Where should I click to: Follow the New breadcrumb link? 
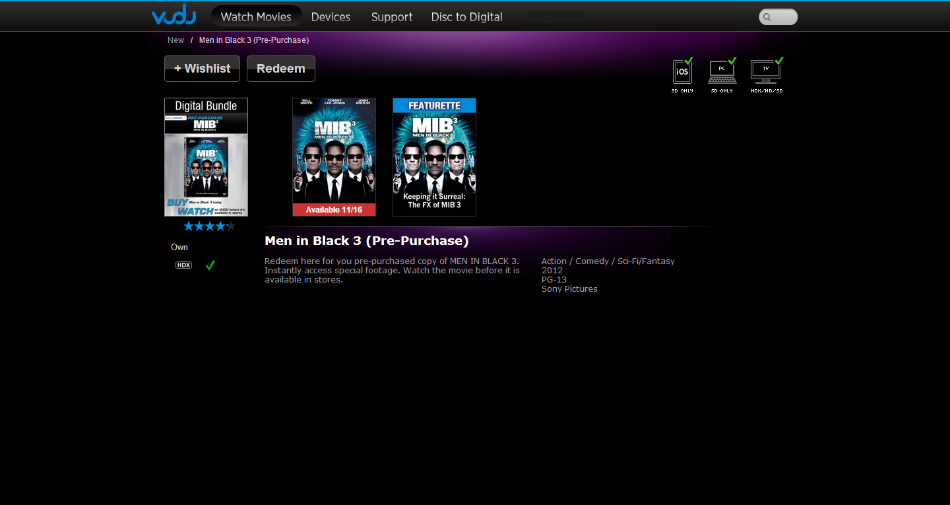point(175,40)
